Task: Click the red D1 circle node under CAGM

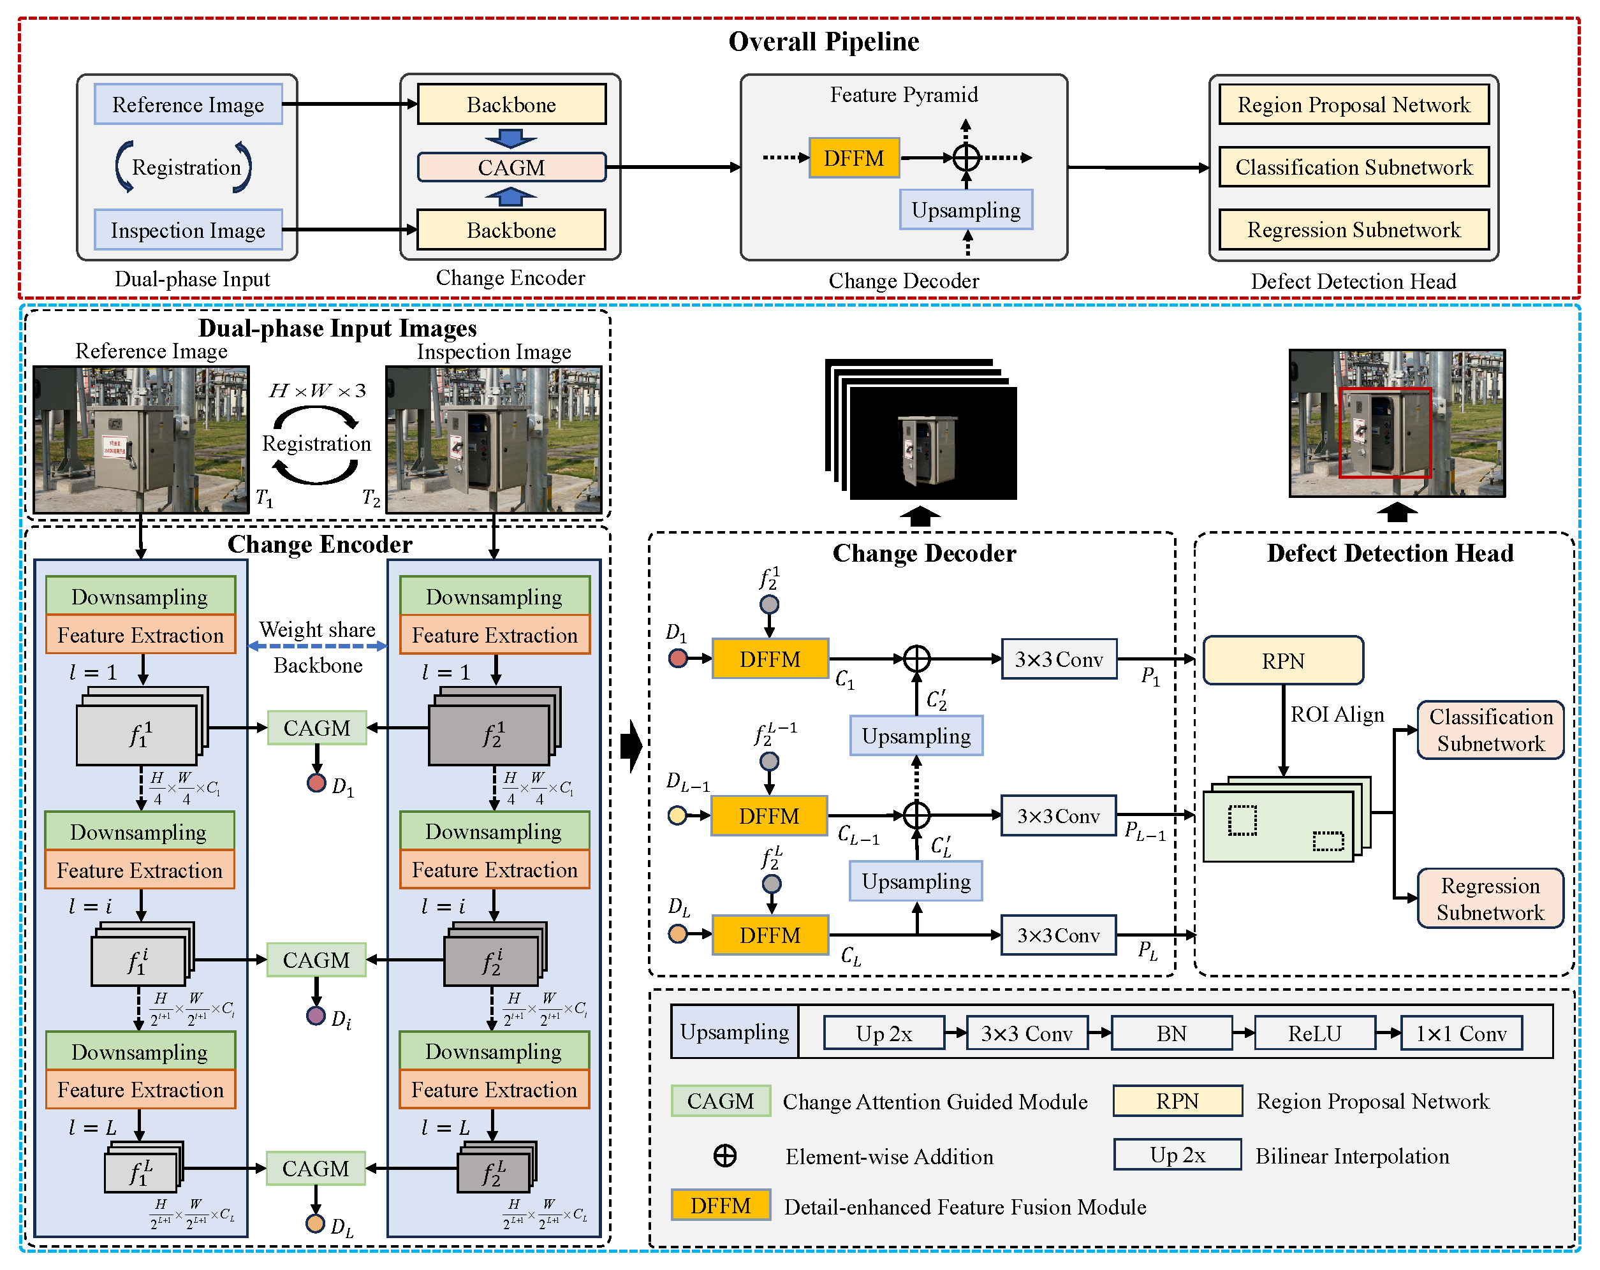Action: pos(317,783)
